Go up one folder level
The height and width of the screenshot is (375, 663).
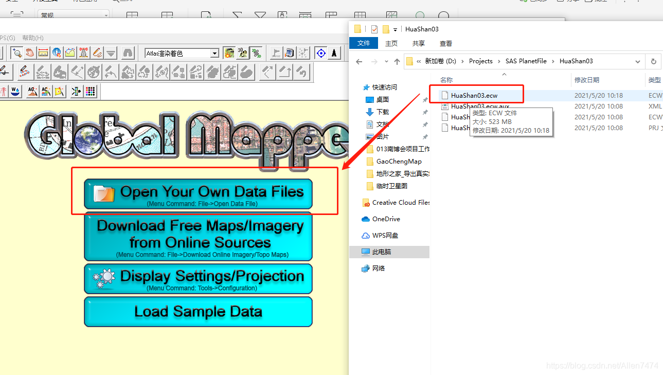(x=397, y=61)
